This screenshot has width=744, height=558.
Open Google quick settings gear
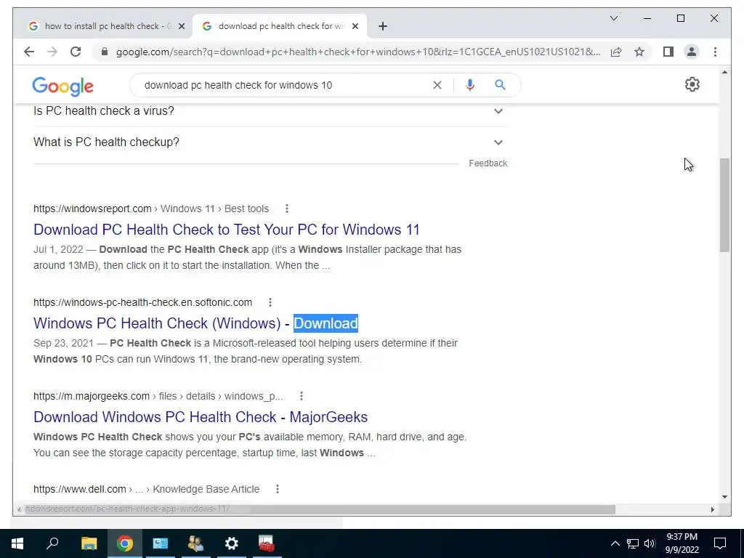click(x=692, y=84)
